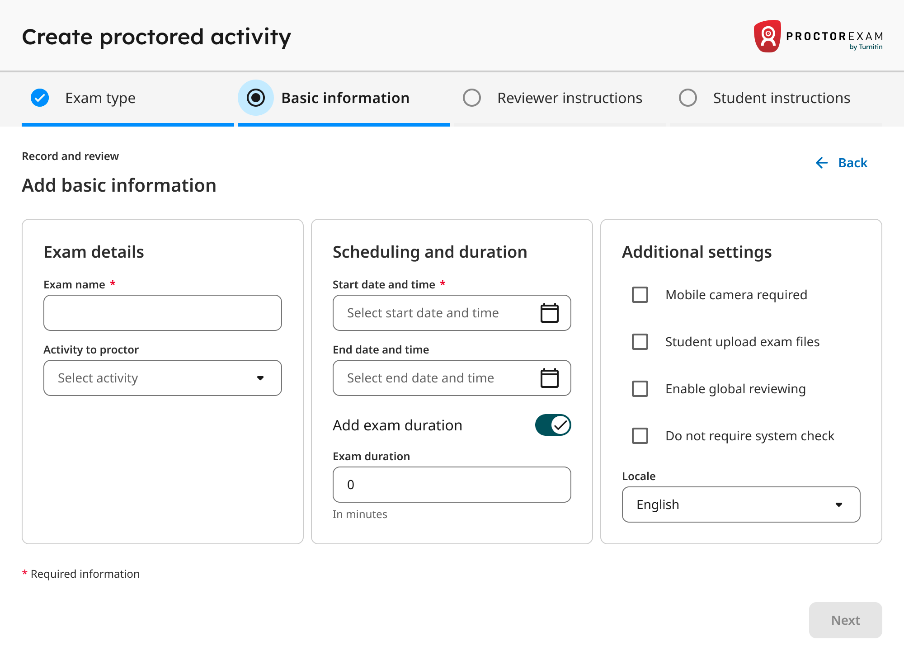Click the back arrow icon

(821, 163)
